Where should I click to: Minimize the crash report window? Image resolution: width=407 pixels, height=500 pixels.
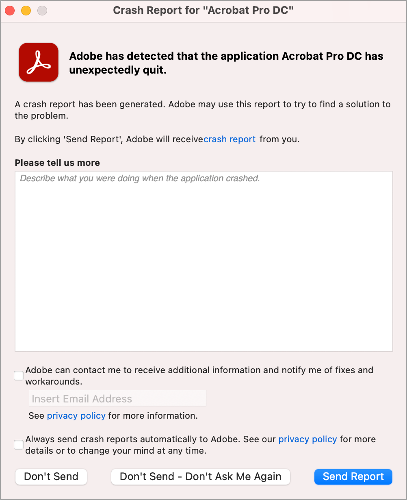[x=26, y=11]
